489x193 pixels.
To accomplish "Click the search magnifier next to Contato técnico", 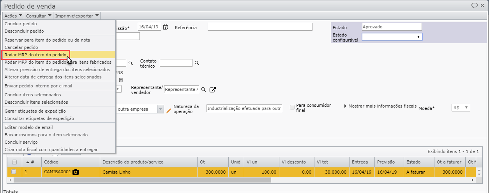I will click(197, 63).
